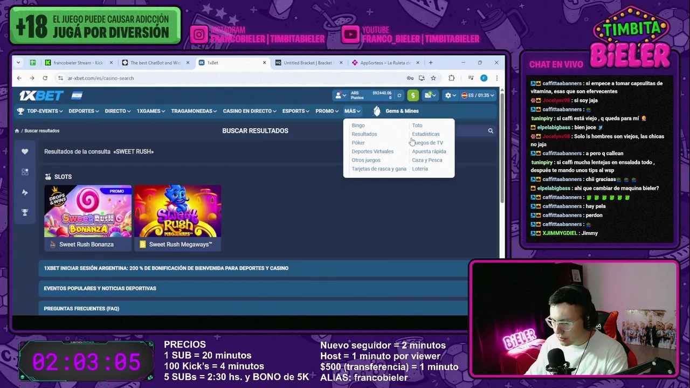Reload the browser page
Screen dimensions: 690x388
pos(45,78)
